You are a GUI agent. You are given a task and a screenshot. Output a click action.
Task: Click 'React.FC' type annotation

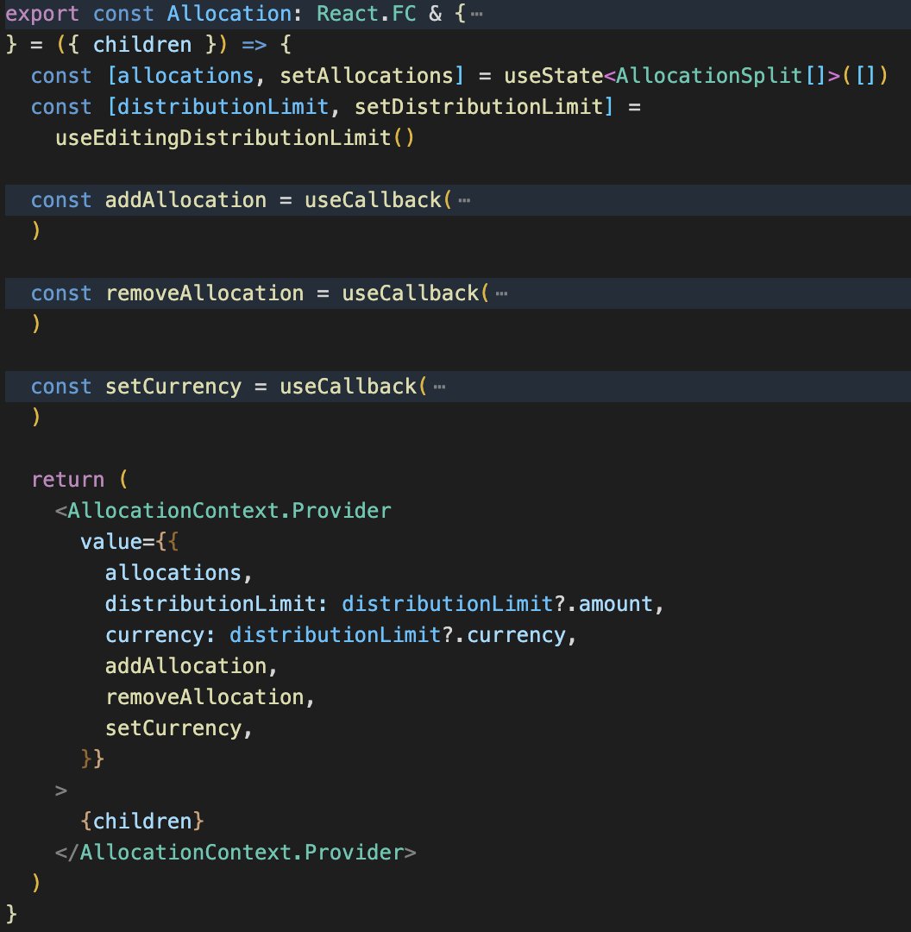click(366, 14)
